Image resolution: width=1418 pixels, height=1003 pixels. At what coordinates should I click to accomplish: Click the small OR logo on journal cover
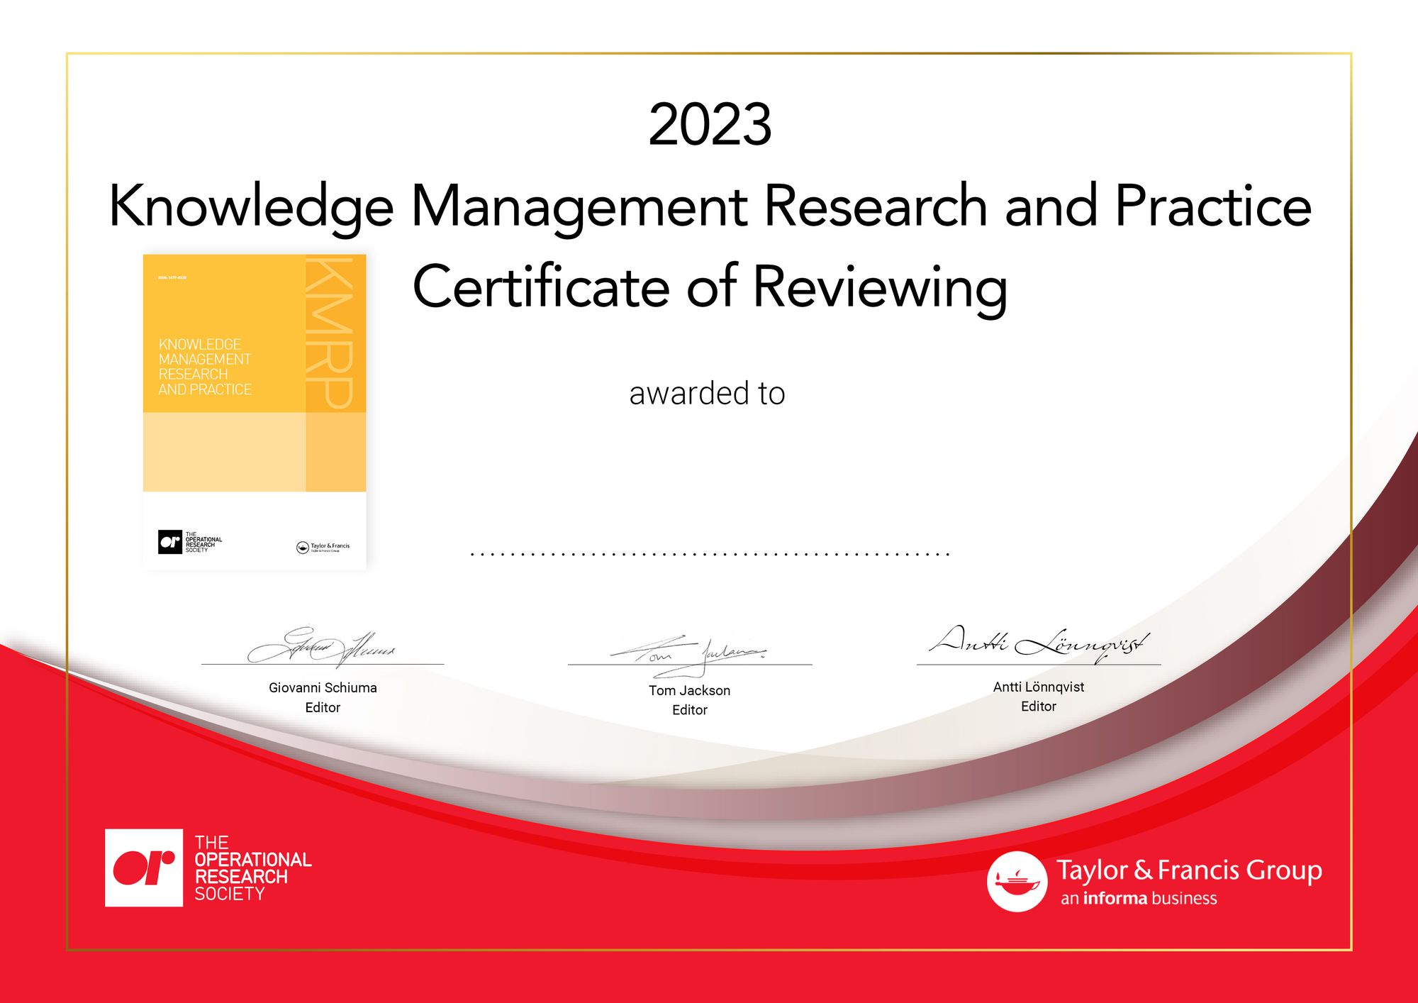(170, 542)
